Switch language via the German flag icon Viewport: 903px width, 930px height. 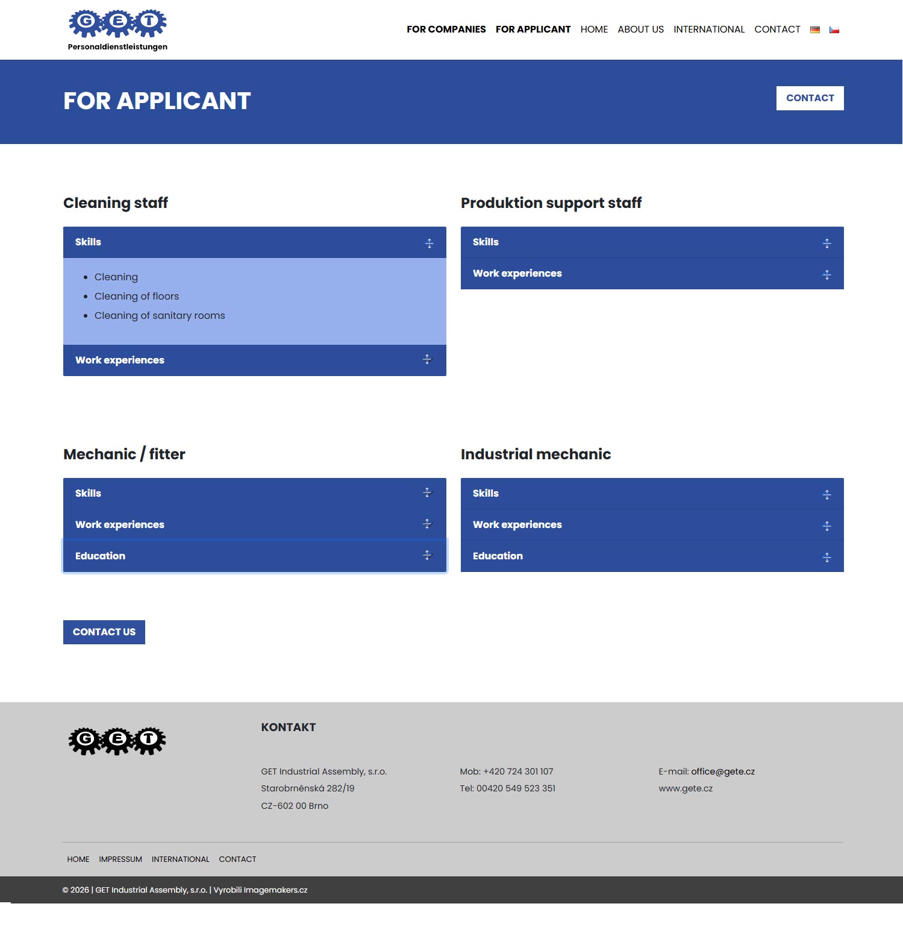pyautogui.click(x=814, y=30)
